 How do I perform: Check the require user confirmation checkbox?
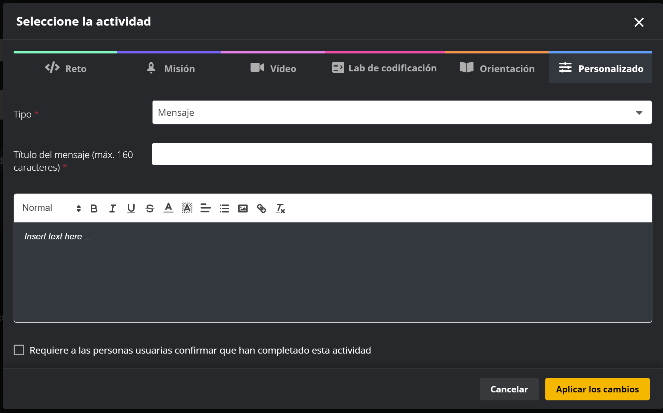click(19, 350)
